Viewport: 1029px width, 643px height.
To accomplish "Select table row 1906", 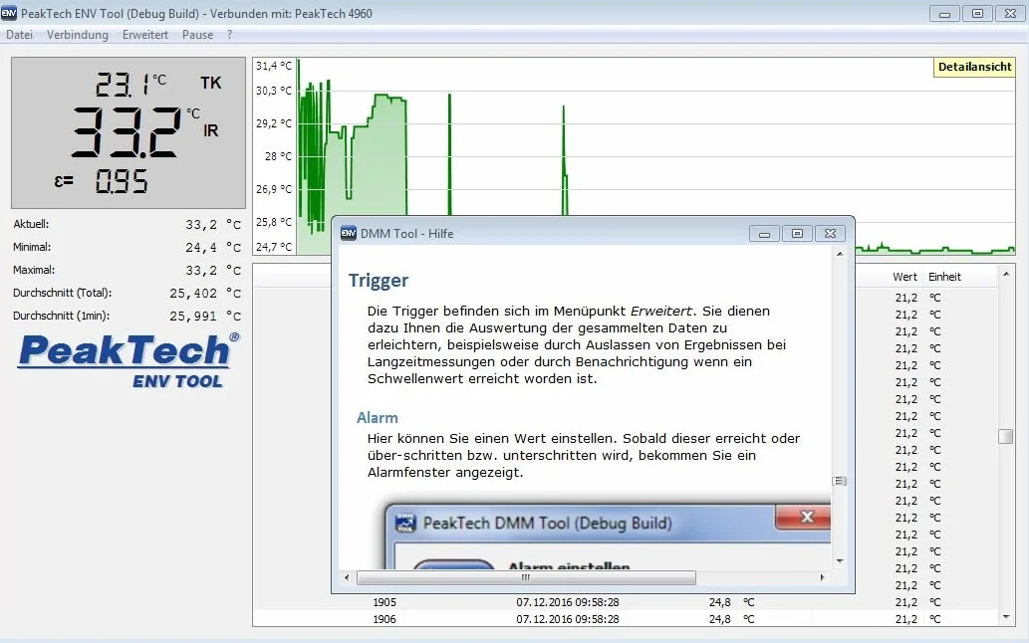I will tap(626, 619).
